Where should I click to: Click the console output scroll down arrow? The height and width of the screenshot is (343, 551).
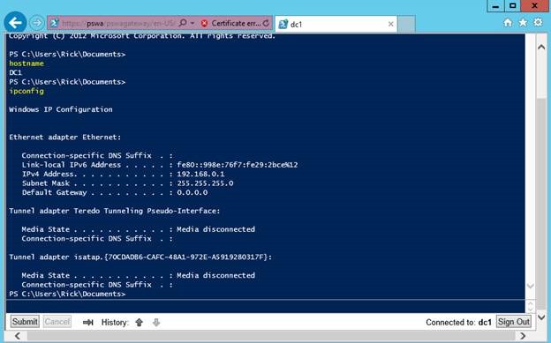point(531,286)
